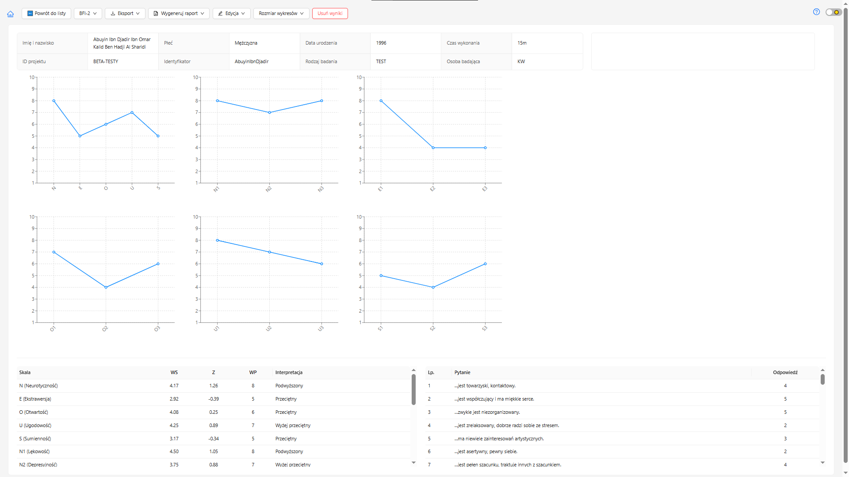Click the U2 data point on chart
Screen dimensions: 849x477
[x=270, y=252]
